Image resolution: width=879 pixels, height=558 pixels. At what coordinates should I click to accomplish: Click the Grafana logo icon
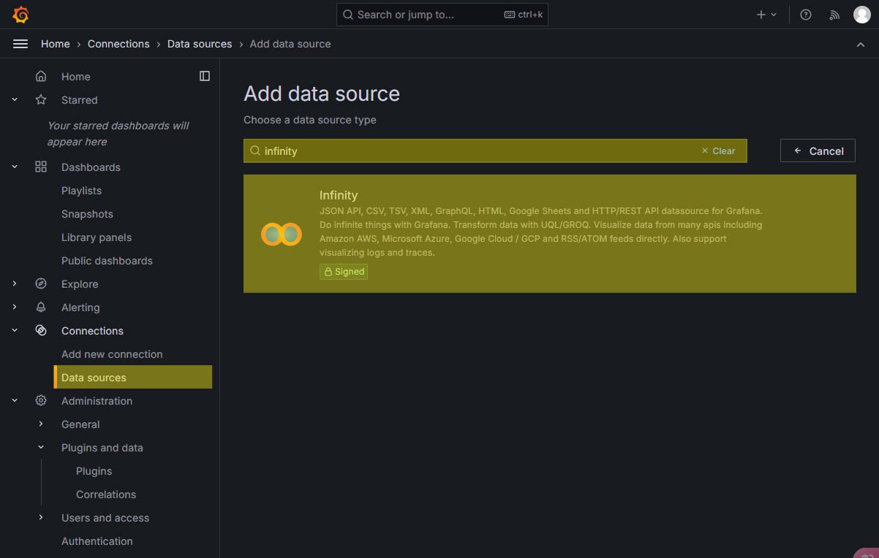tap(20, 15)
